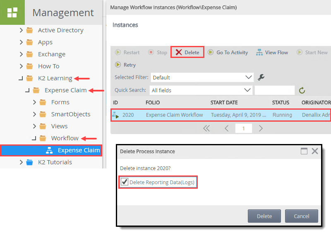Sort by ORIGINATOR column header
331x233 pixels.
tap(316, 103)
